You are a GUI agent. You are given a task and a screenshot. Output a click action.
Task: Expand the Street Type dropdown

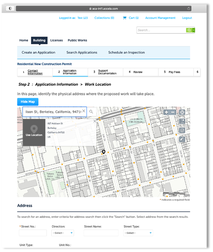point(138,233)
